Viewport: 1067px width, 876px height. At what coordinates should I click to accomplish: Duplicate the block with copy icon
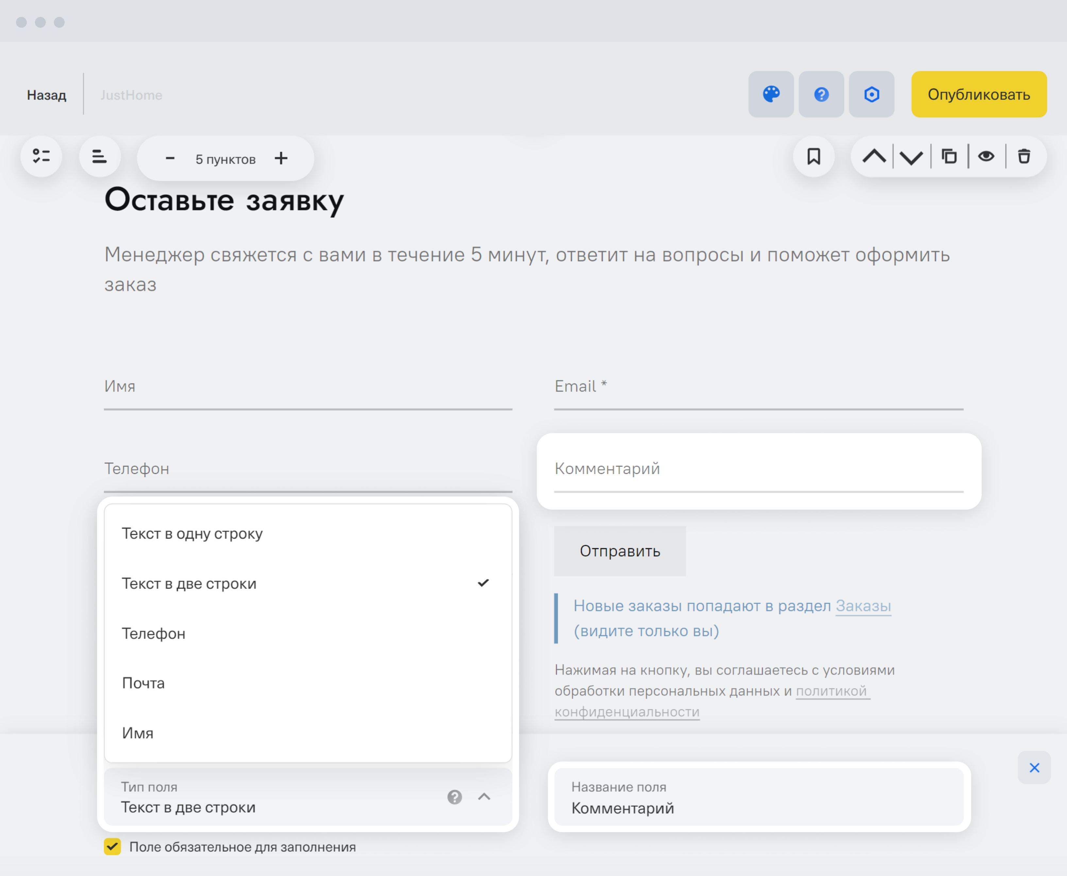pos(949,157)
